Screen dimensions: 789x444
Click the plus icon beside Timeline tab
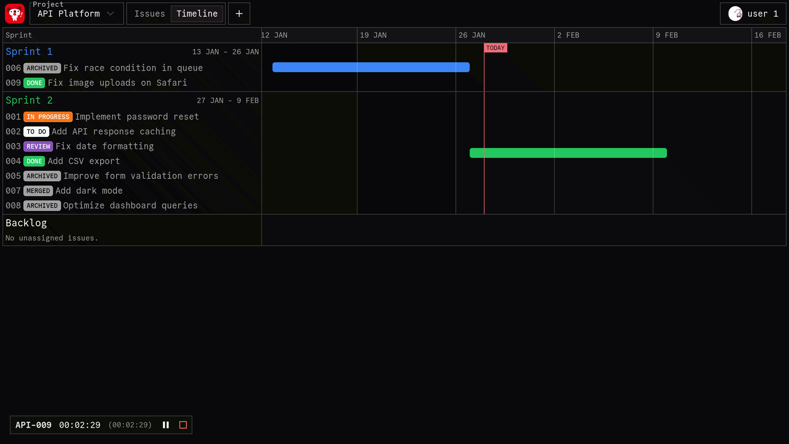(239, 14)
